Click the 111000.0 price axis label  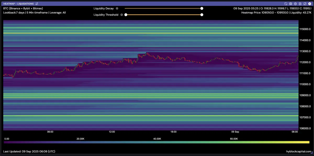[x=305, y=73]
